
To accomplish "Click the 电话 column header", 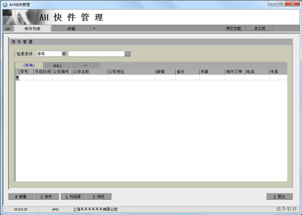I will tap(257, 71).
